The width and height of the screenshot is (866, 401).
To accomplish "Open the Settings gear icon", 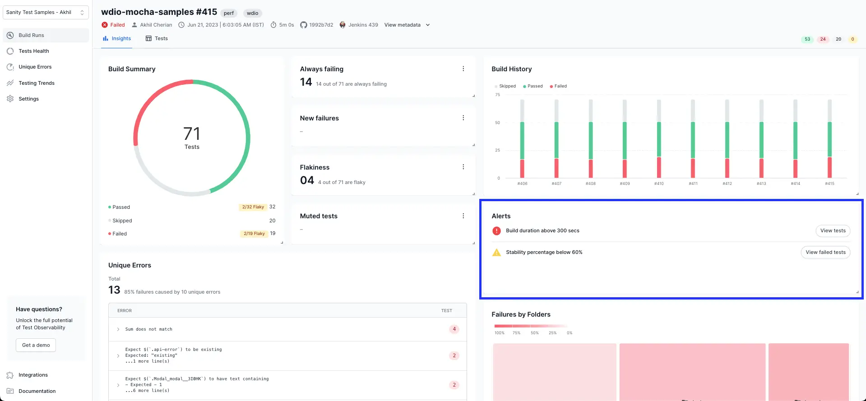I will 10,99.
